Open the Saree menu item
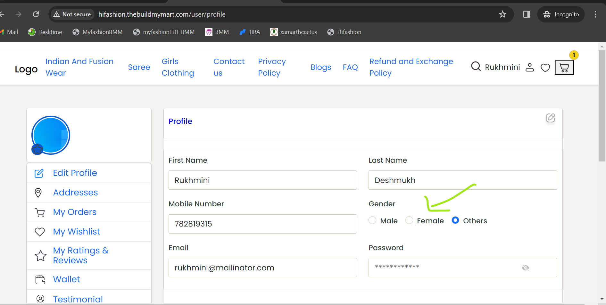The width and height of the screenshot is (606, 305). click(139, 67)
